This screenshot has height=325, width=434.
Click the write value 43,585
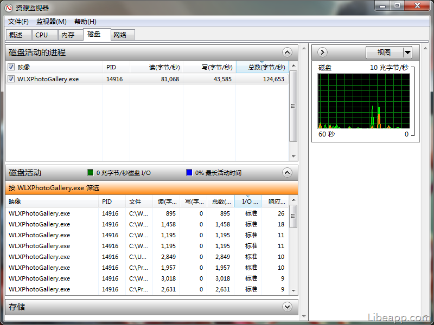click(222, 79)
